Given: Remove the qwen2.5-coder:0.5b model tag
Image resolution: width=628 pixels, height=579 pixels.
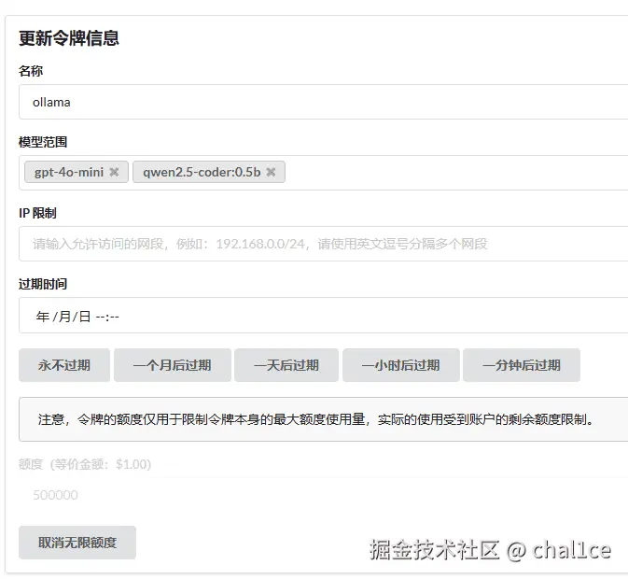Looking at the screenshot, I should 272,172.
